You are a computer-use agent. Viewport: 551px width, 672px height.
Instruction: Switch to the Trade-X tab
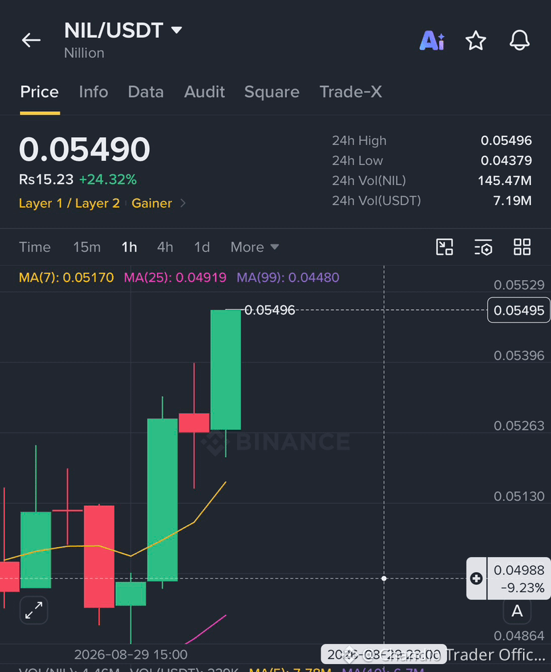(351, 92)
